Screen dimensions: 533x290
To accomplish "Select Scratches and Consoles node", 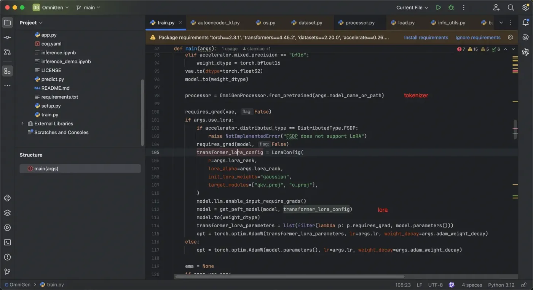I will point(58,132).
